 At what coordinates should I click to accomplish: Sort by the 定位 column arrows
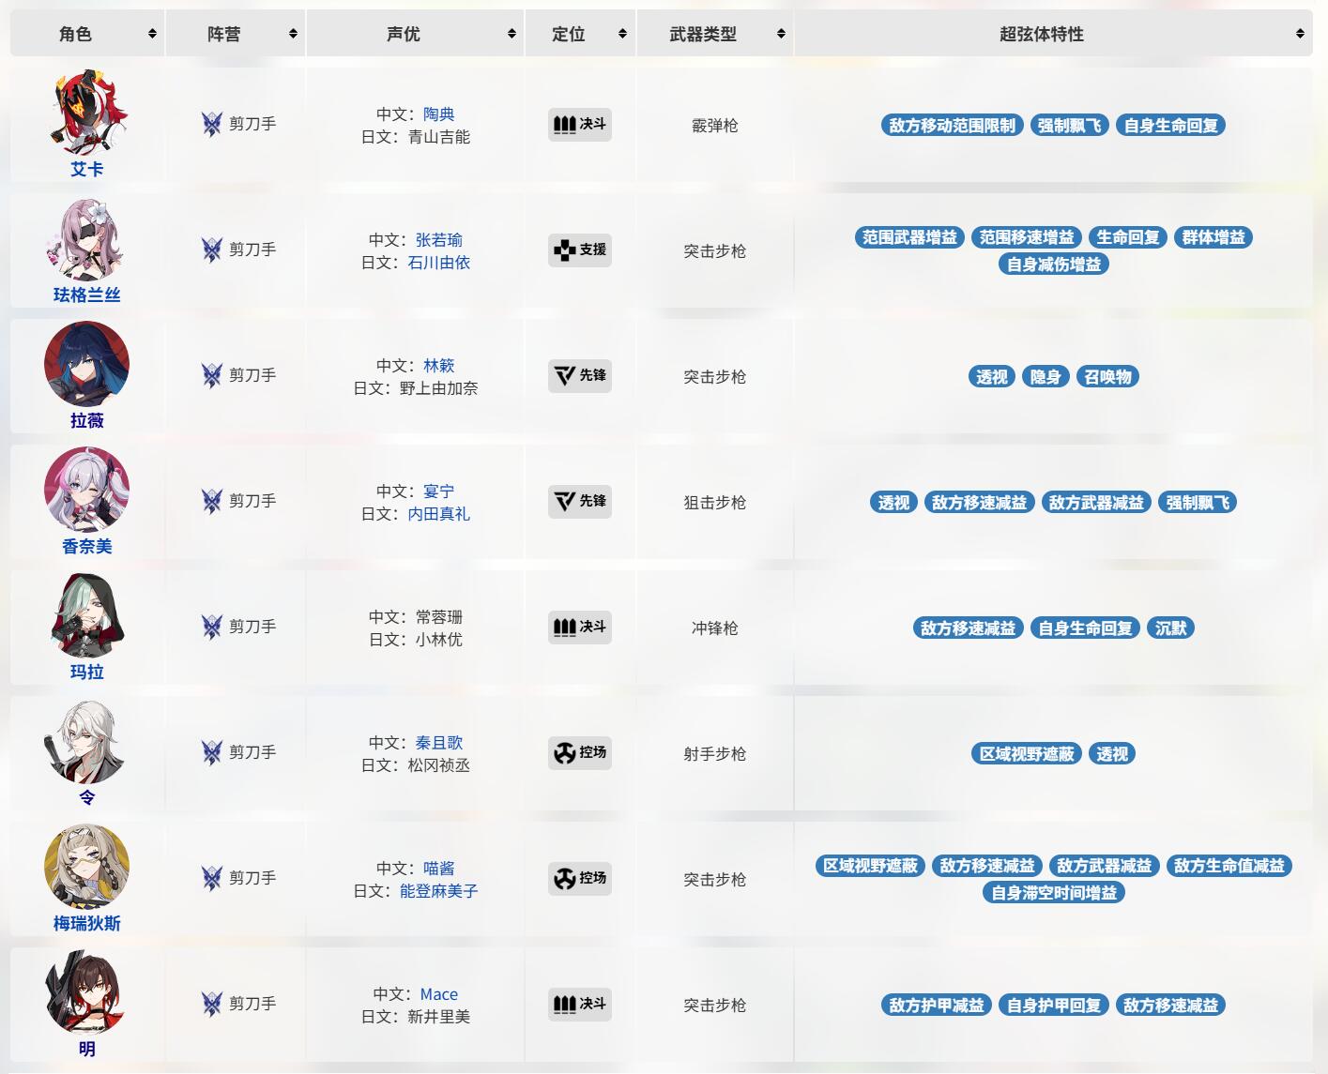(622, 34)
